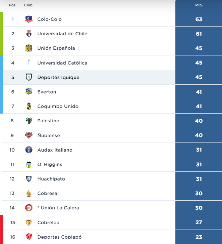This screenshot has width=222, height=244.
Task: Open the O´Higgins team link
Action: (x=50, y=164)
